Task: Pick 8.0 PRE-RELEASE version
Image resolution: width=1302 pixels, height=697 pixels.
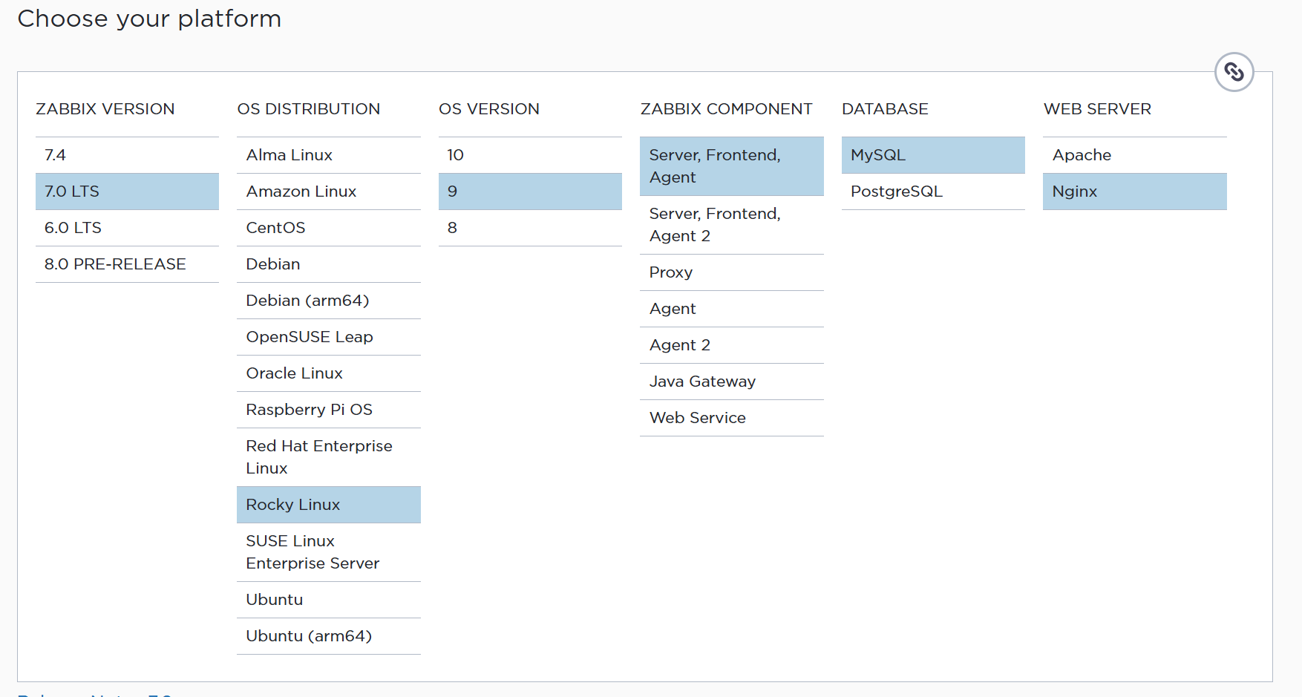Action: pyautogui.click(x=127, y=264)
